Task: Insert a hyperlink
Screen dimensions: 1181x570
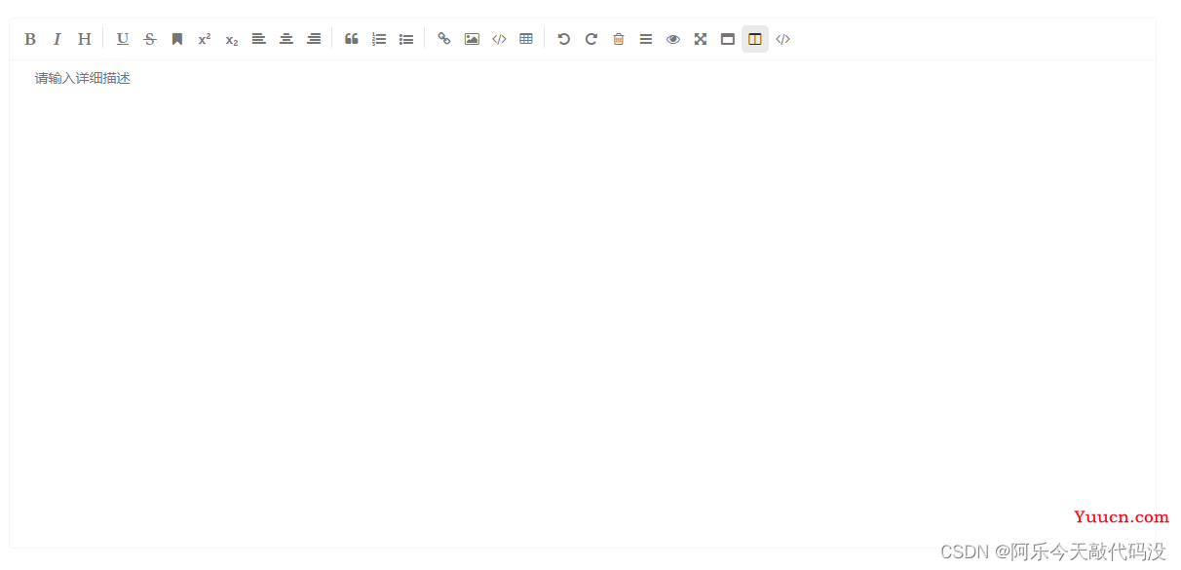Action: click(444, 39)
